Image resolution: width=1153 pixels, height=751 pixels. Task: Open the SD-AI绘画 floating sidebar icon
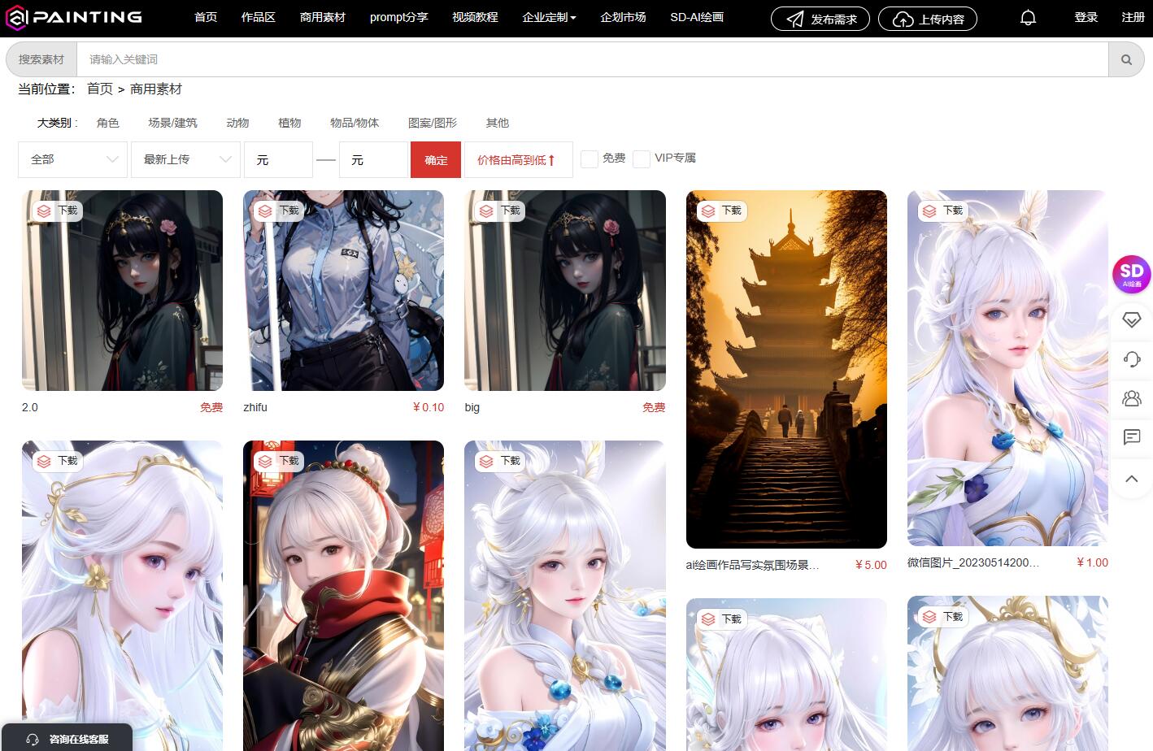1131,274
